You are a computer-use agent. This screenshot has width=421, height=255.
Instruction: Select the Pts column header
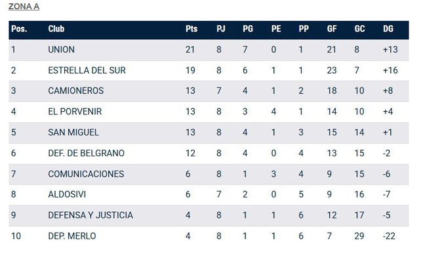(191, 29)
